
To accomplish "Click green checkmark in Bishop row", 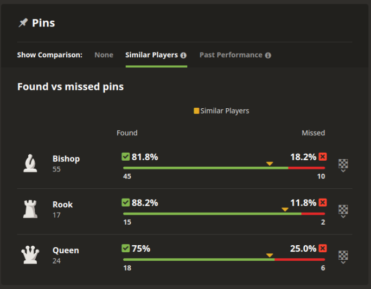I will 126,156.
